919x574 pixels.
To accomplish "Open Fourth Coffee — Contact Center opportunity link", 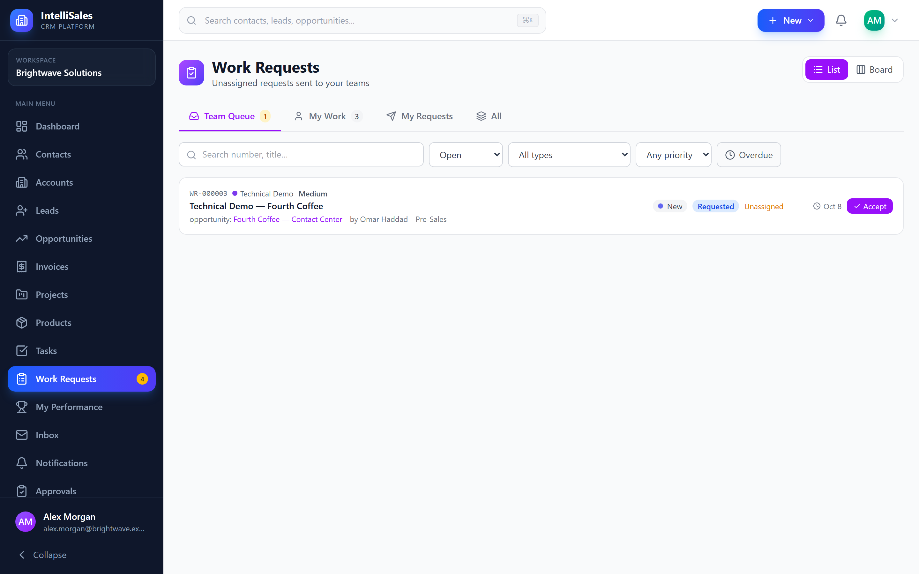I will (288, 219).
